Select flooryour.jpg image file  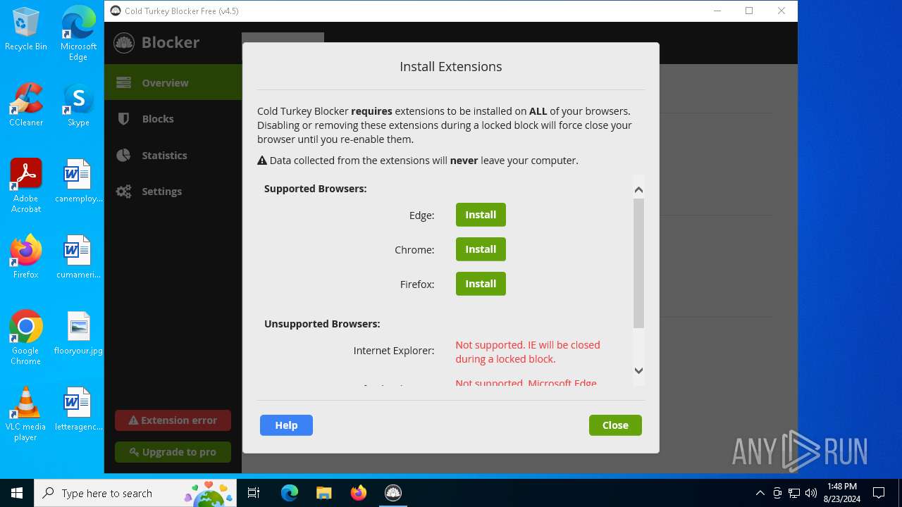point(78,333)
